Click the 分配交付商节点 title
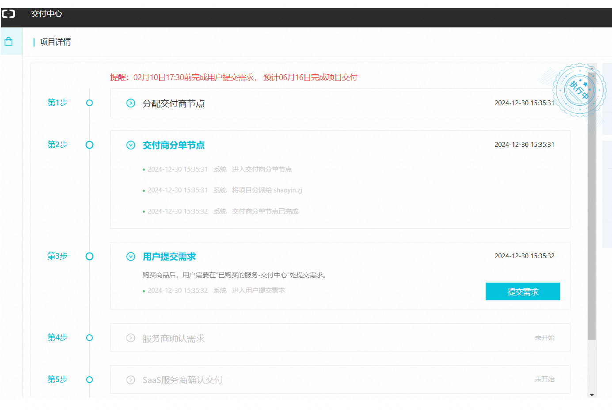This screenshot has width=612, height=410. tap(174, 103)
